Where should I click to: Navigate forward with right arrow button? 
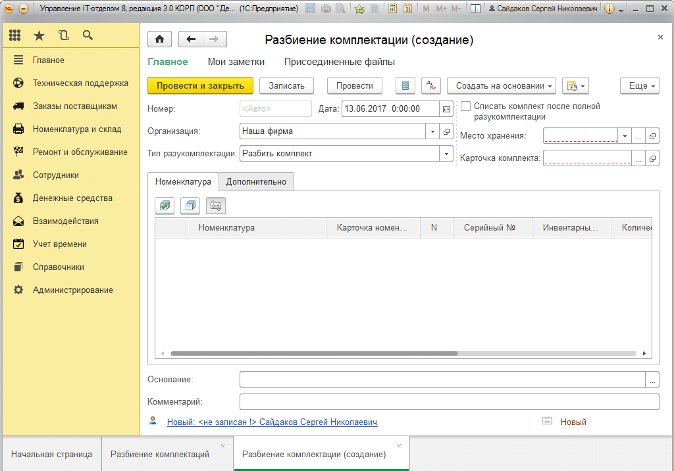pos(214,39)
